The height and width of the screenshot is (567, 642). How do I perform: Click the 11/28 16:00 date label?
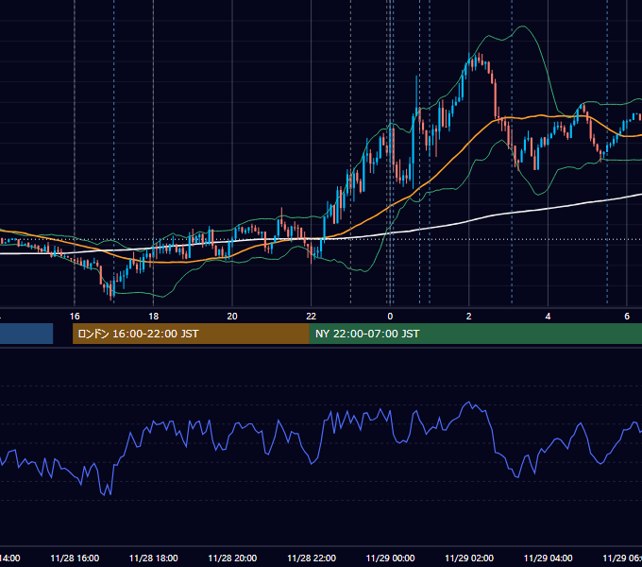point(75,558)
